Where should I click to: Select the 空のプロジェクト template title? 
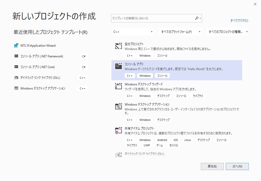(x=134, y=44)
